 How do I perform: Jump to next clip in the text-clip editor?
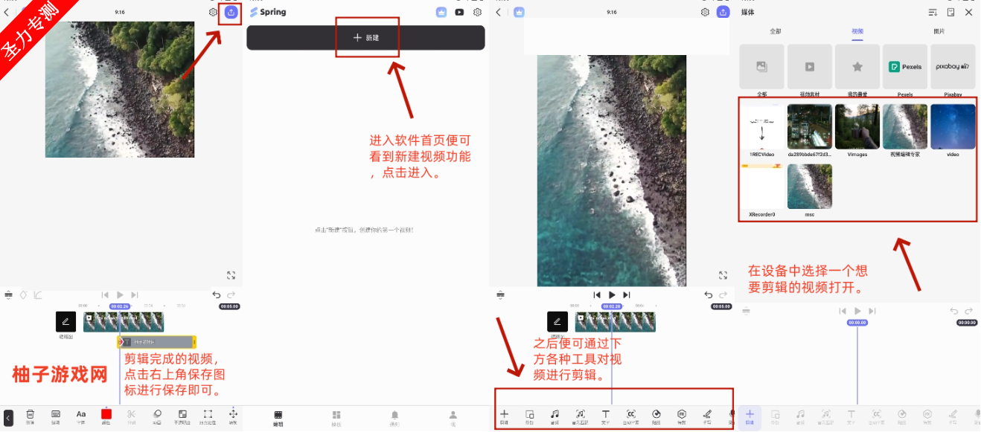pos(134,295)
